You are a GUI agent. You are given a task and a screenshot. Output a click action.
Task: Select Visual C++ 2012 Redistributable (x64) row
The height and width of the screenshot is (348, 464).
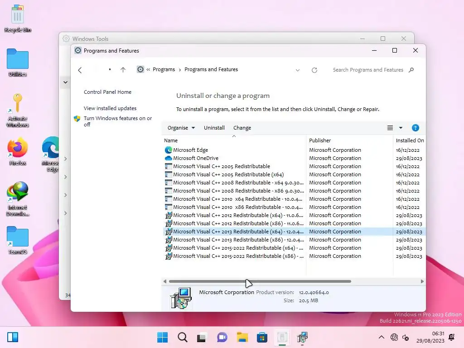coord(295,215)
